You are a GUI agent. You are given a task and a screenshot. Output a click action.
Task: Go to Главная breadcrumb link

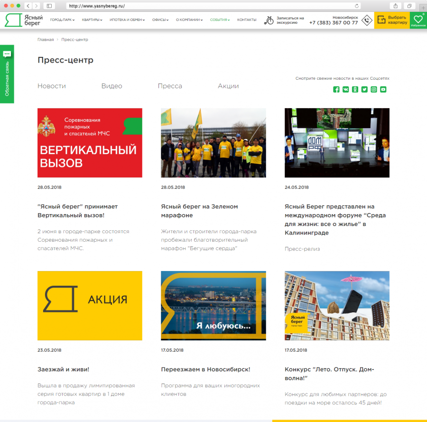point(46,39)
